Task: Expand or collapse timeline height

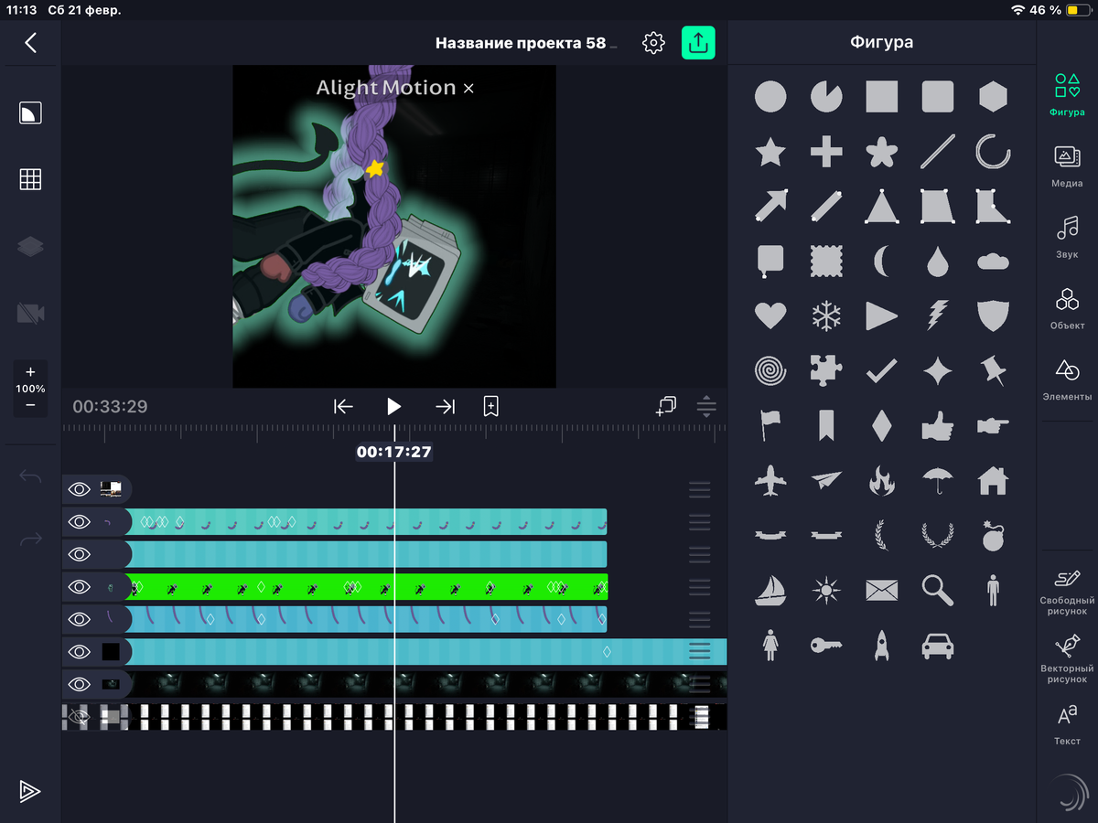Action: point(706,406)
